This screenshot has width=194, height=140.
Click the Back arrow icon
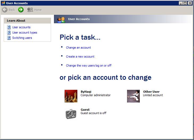coord(5,10)
